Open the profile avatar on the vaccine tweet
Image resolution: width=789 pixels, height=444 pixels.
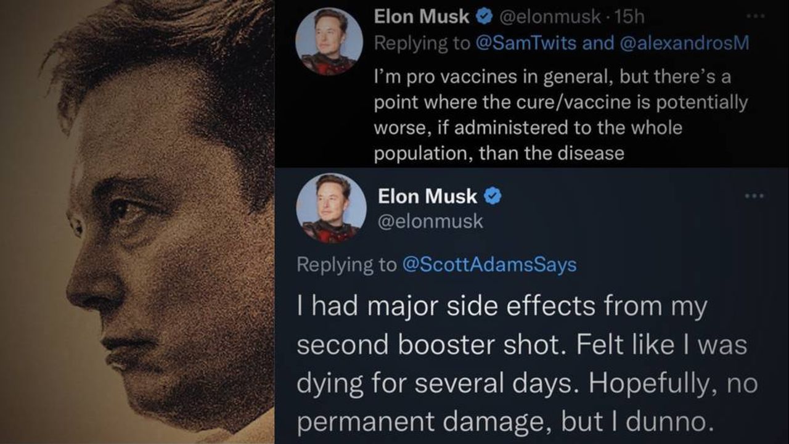[x=329, y=42]
